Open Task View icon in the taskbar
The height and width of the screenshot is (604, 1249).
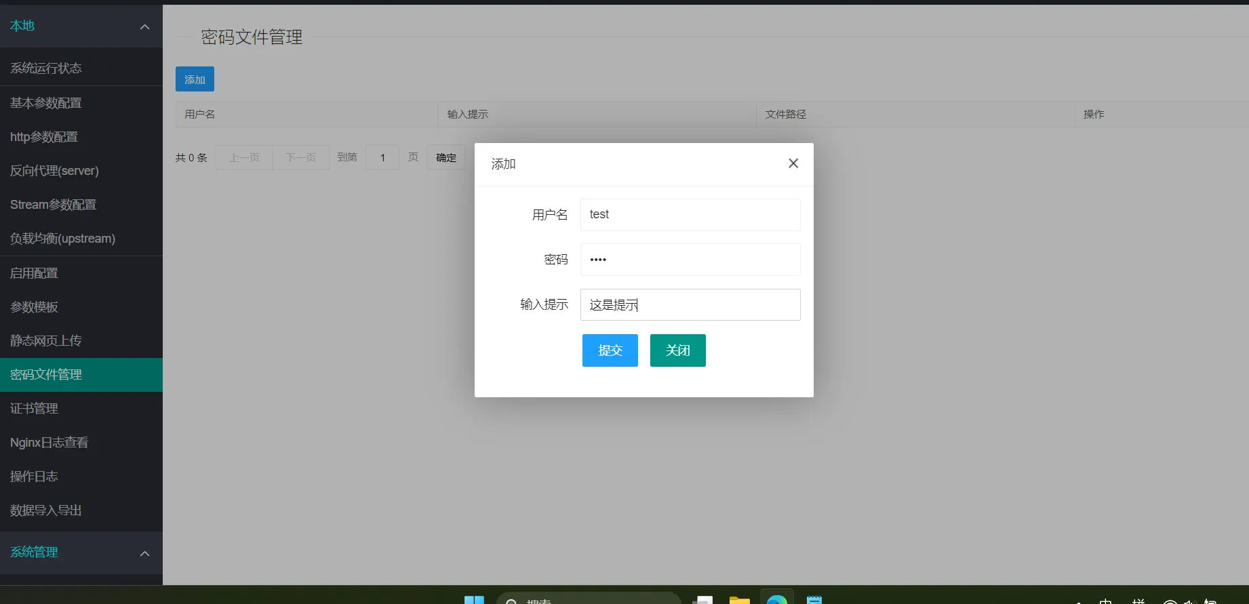[x=702, y=600]
